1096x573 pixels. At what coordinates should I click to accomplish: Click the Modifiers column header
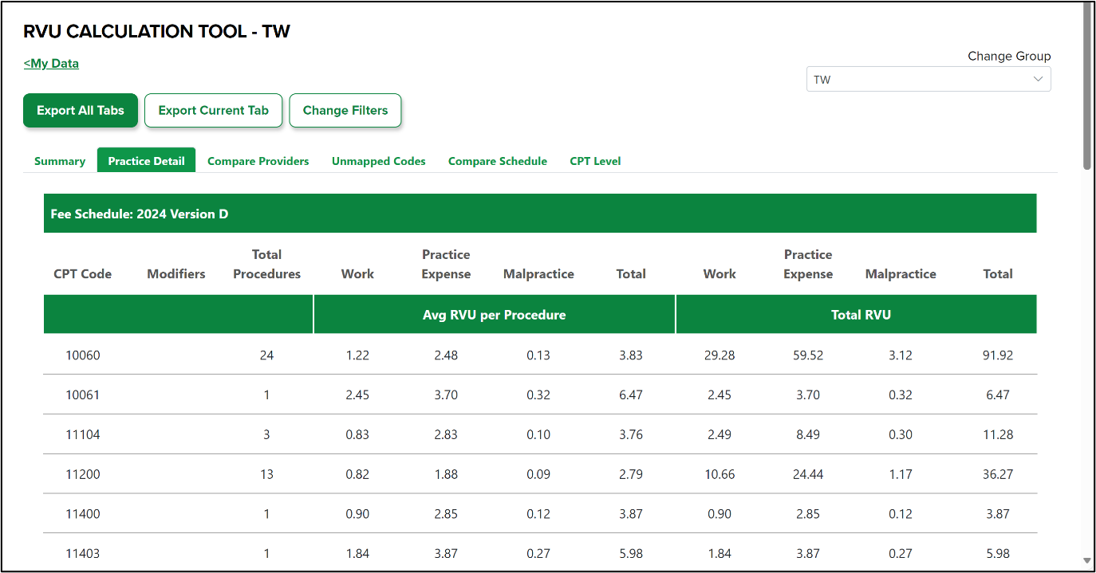click(x=175, y=274)
